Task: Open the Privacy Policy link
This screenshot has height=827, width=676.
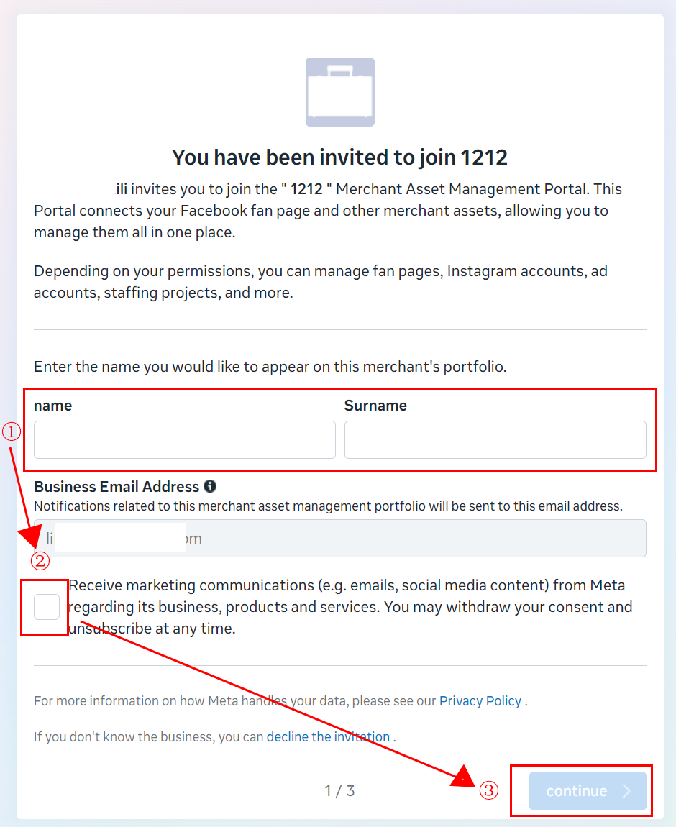Action: tap(480, 701)
